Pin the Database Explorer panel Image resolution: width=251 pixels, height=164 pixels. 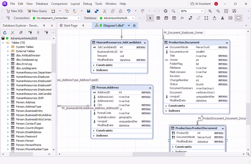pos(44,26)
